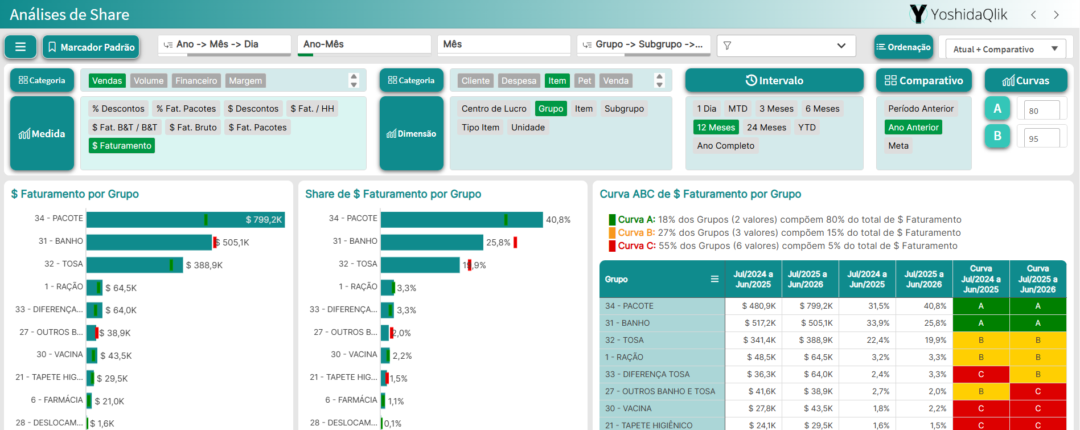Click the left Categoria button beside Vendas

point(42,80)
